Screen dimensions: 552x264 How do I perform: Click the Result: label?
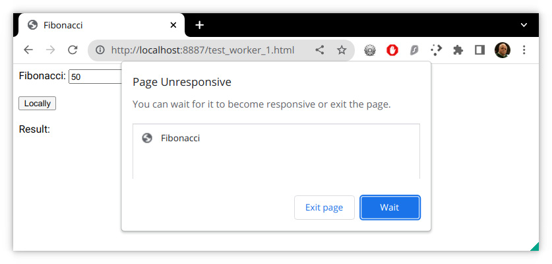[x=34, y=129]
